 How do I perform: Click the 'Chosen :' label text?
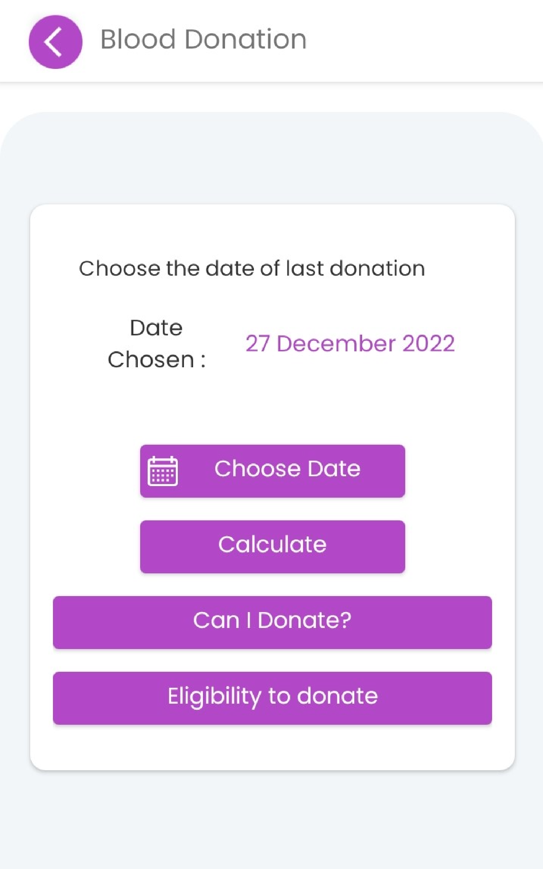(x=156, y=359)
